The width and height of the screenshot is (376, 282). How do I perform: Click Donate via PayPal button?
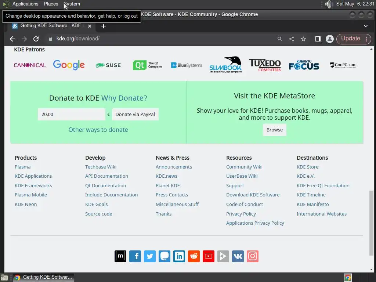point(135,115)
